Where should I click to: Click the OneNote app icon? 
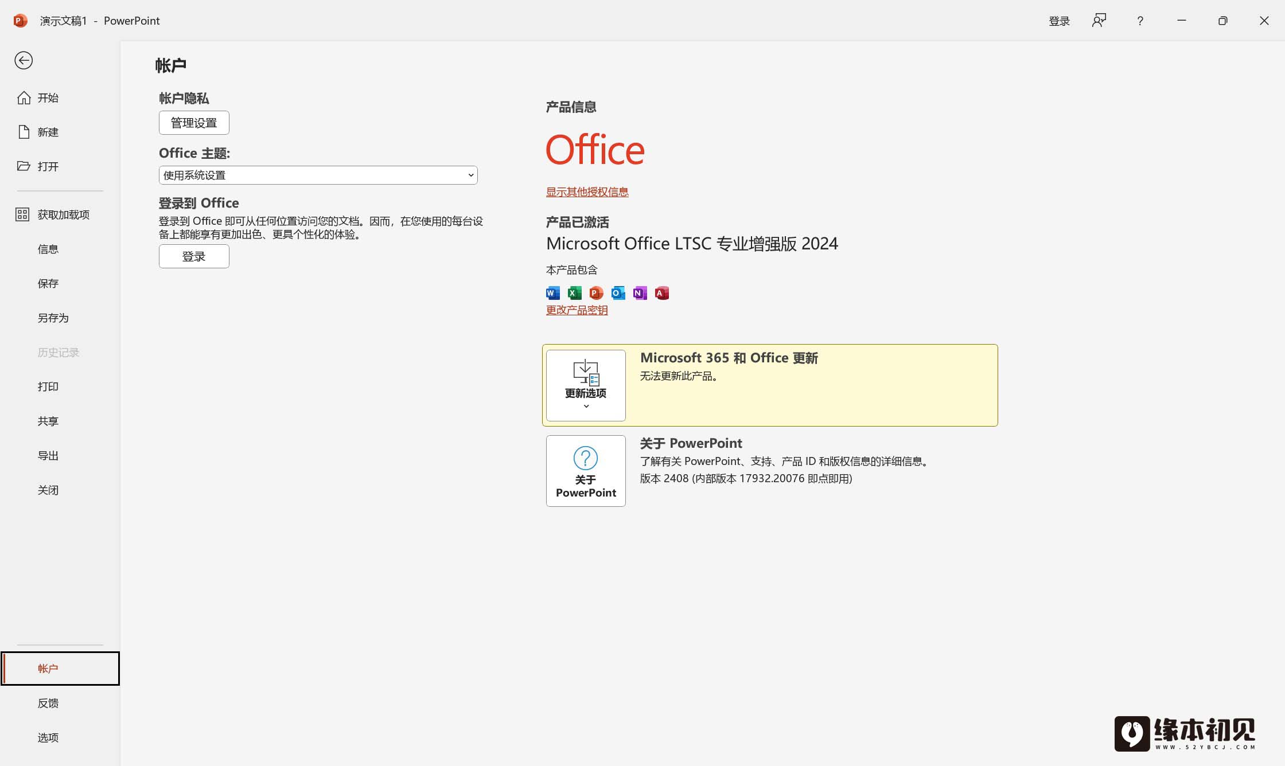click(x=640, y=293)
